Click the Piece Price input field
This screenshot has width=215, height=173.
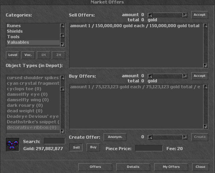point(149,148)
